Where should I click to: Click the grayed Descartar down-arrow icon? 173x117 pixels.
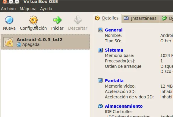tap(77, 20)
